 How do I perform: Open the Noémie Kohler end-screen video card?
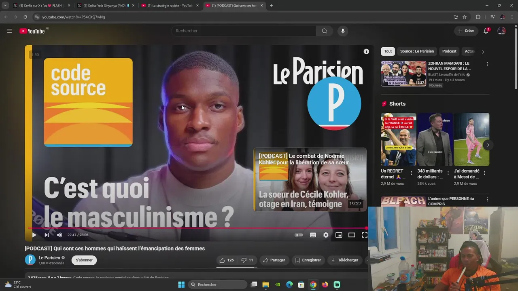[x=310, y=179]
